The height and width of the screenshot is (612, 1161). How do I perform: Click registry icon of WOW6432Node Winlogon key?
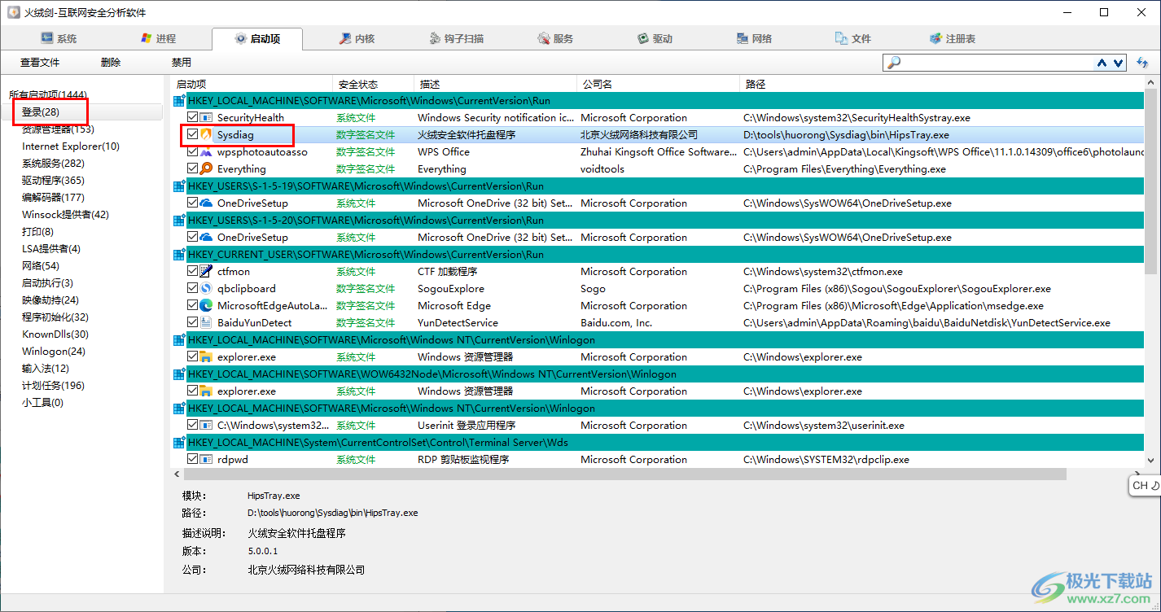click(179, 374)
